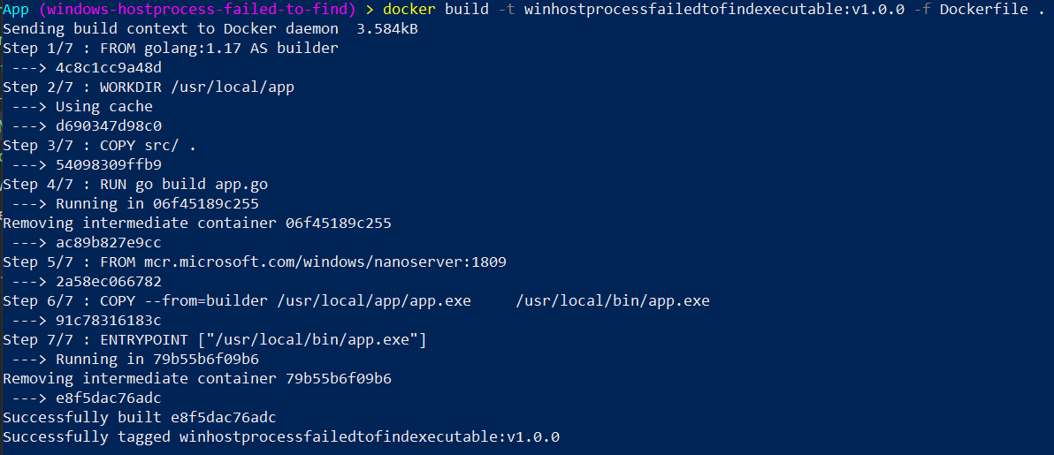
Task: Click the layer hash 2a58ec066782
Action: click(x=108, y=282)
